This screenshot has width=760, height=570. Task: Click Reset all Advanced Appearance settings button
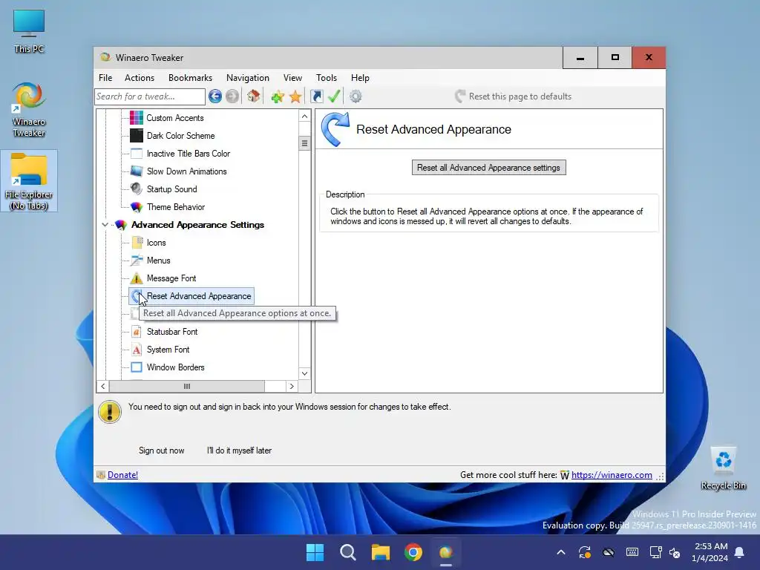click(488, 168)
